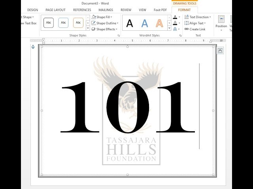Select the top-right corner sizing handle
This screenshot has height=189, width=253.
pos(213,46)
